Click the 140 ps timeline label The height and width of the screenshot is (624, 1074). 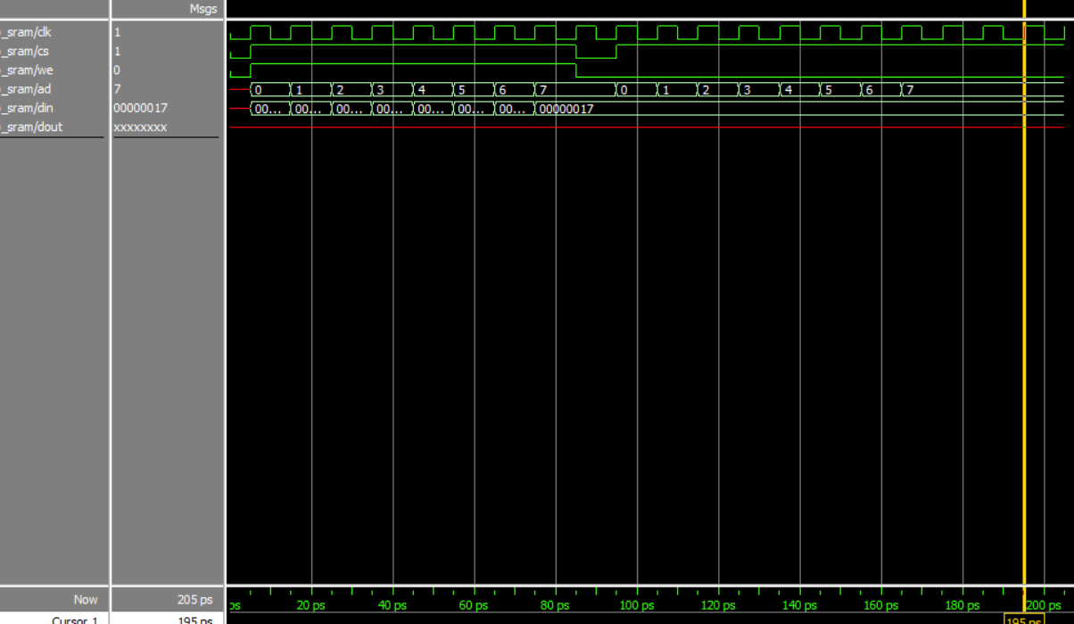tap(799, 605)
